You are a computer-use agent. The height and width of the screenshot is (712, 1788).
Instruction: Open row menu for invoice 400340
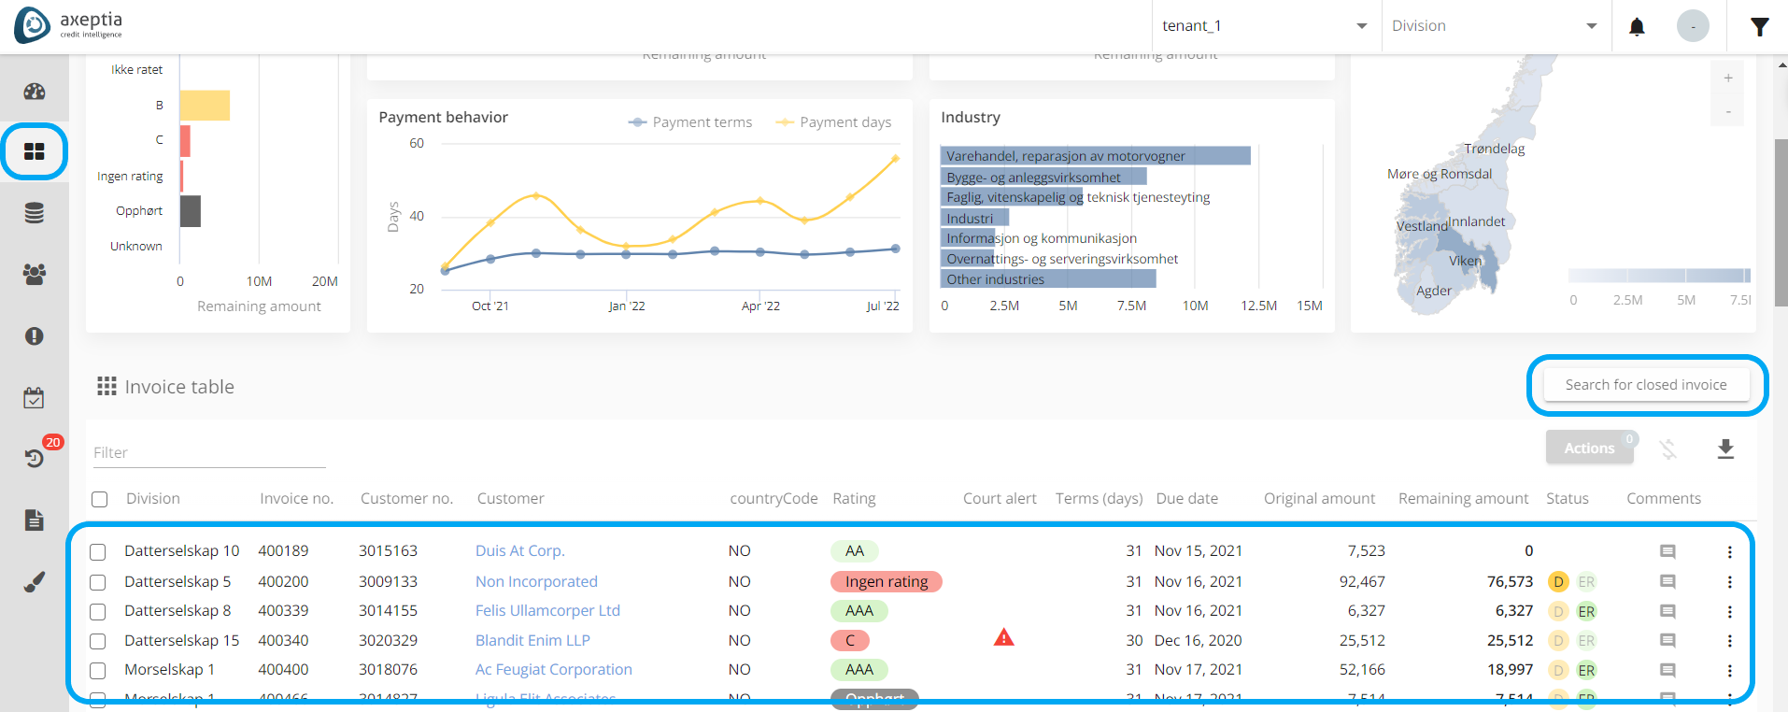pos(1729,641)
